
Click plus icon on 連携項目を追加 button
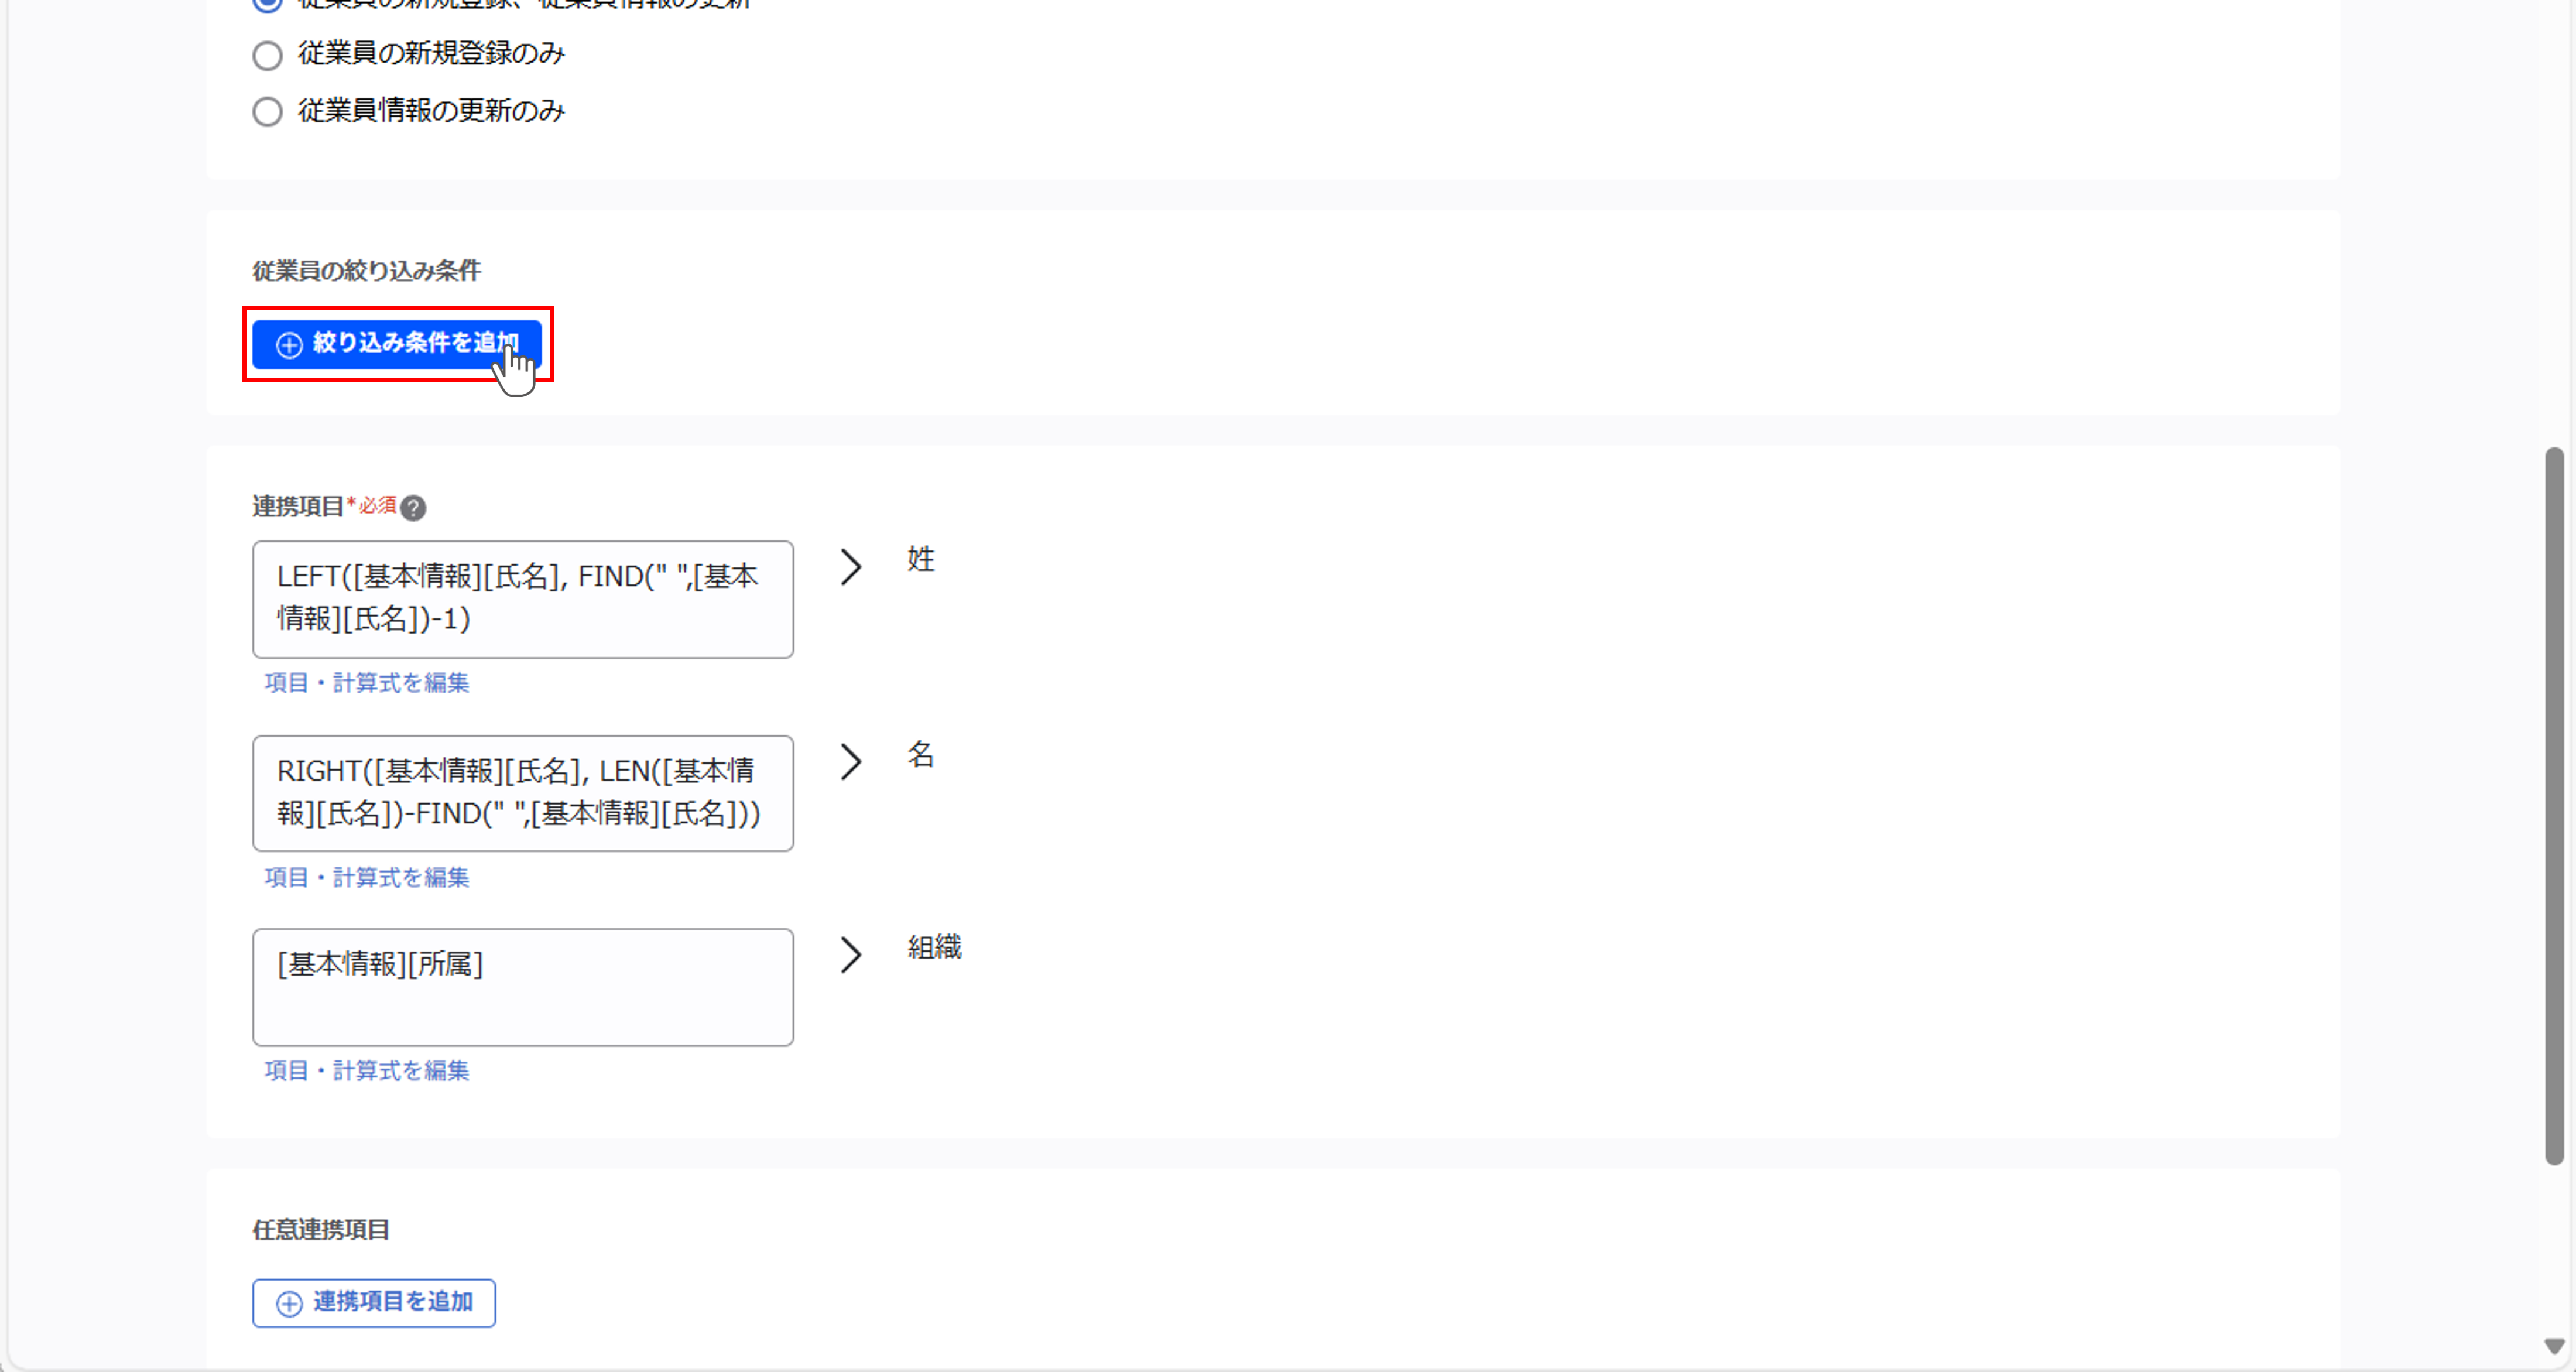tap(289, 1304)
